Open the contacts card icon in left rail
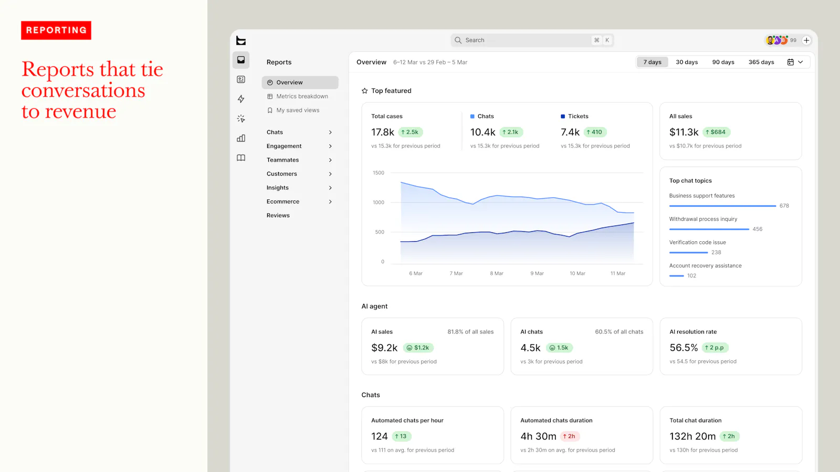 tap(241, 79)
